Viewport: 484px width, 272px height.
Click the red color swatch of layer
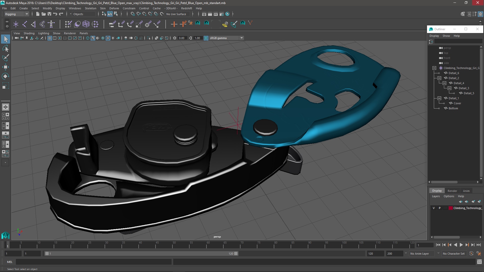(x=451, y=208)
